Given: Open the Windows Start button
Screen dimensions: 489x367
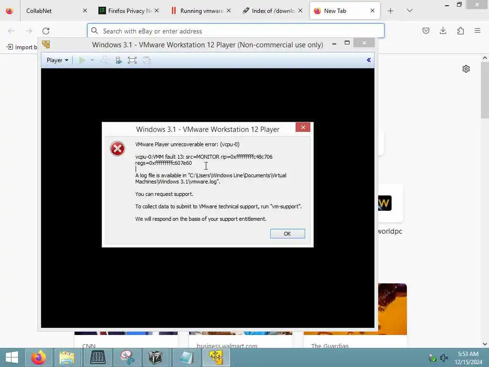Looking at the screenshot, I should click(12, 357).
